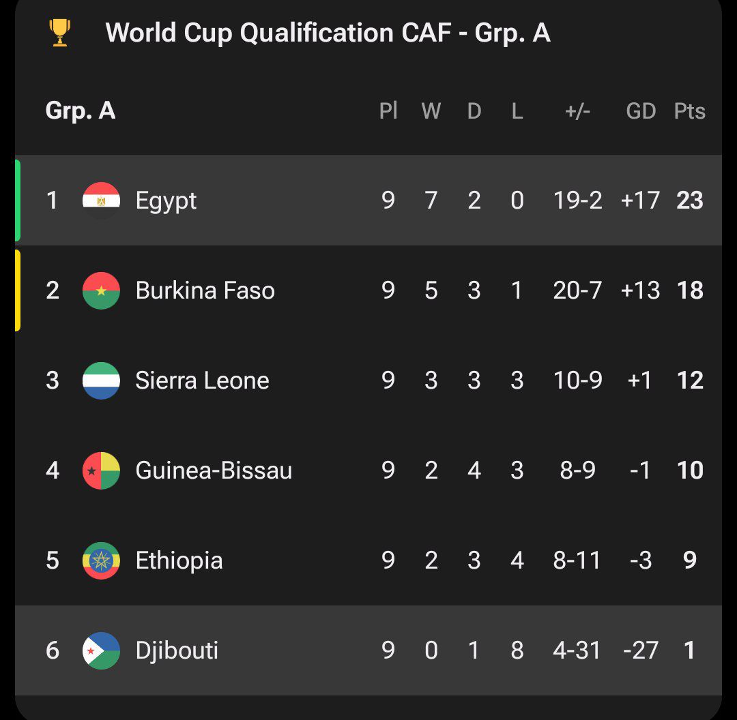Open the Djibouti team name
Screen dimensions: 737x720
(x=177, y=650)
